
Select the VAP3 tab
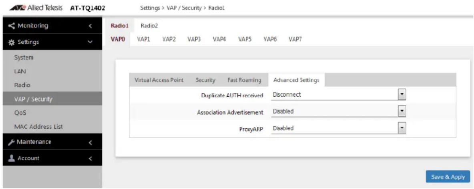(194, 39)
